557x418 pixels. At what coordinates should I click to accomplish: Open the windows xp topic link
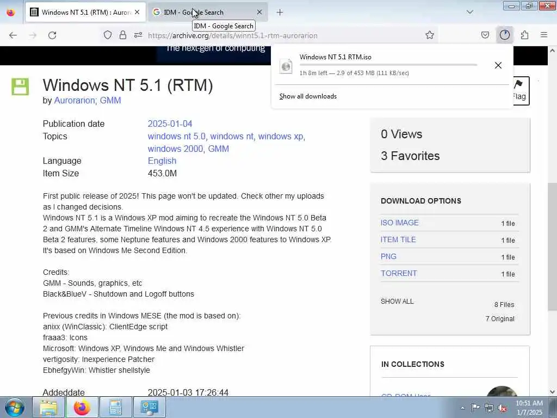(x=281, y=136)
